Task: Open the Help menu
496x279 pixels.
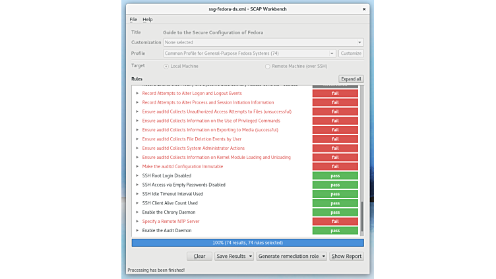Action: pos(147,20)
